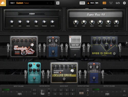Select Quick Snap slot 3
Viewport: 128px width, 97px height.
(67, 90)
